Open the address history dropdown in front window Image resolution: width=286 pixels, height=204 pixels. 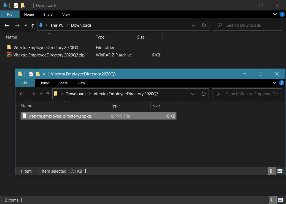(193, 94)
